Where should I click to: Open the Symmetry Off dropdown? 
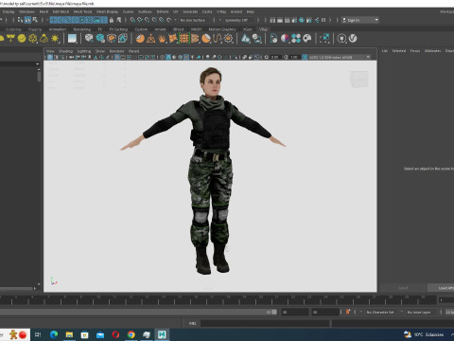pos(237,20)
